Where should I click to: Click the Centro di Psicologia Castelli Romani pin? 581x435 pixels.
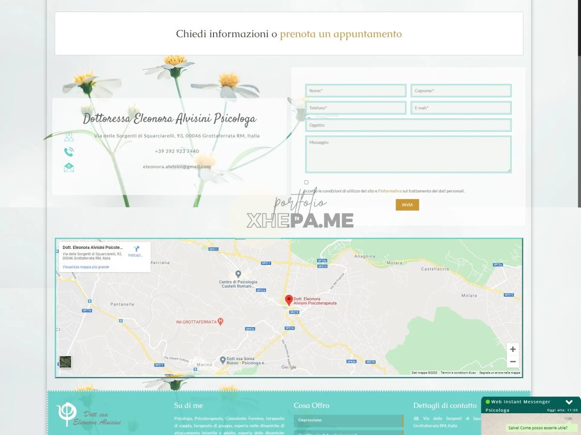(x=238, y=274)
